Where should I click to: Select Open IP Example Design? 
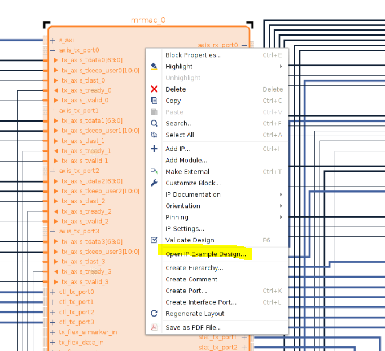205,254
